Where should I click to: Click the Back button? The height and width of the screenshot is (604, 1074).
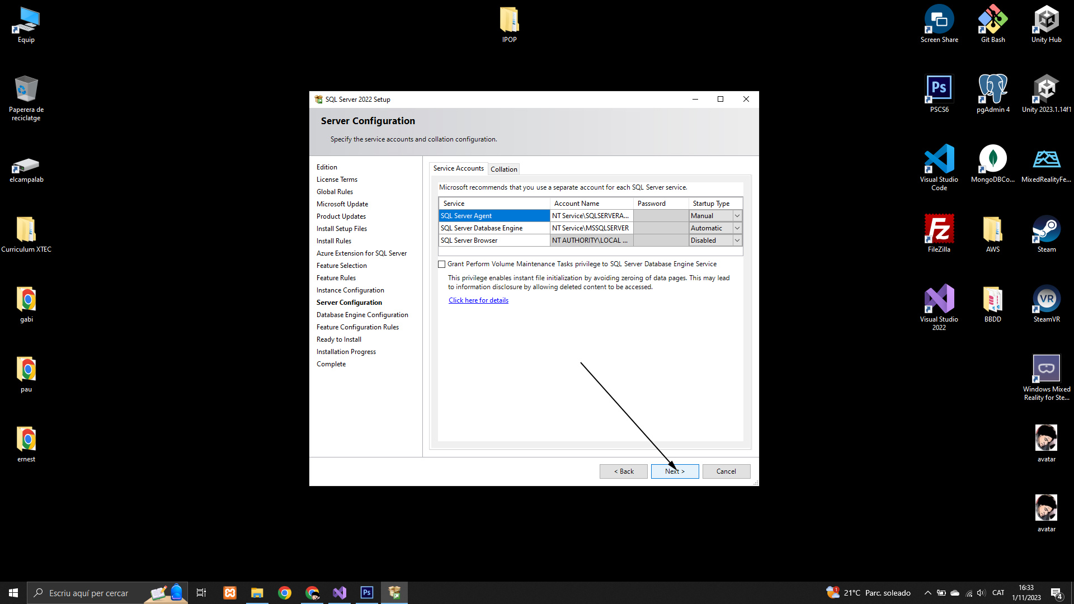tap(623, 471)
